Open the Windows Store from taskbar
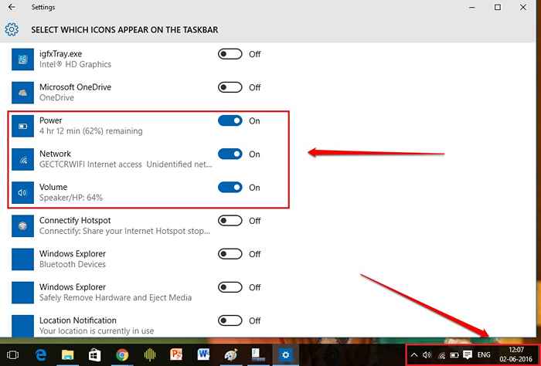541x366 pixels. point(94,354)
